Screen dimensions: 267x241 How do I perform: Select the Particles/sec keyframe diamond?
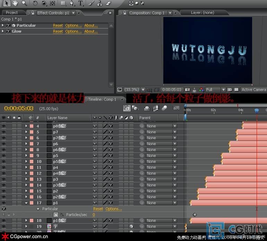click(195, 215)
